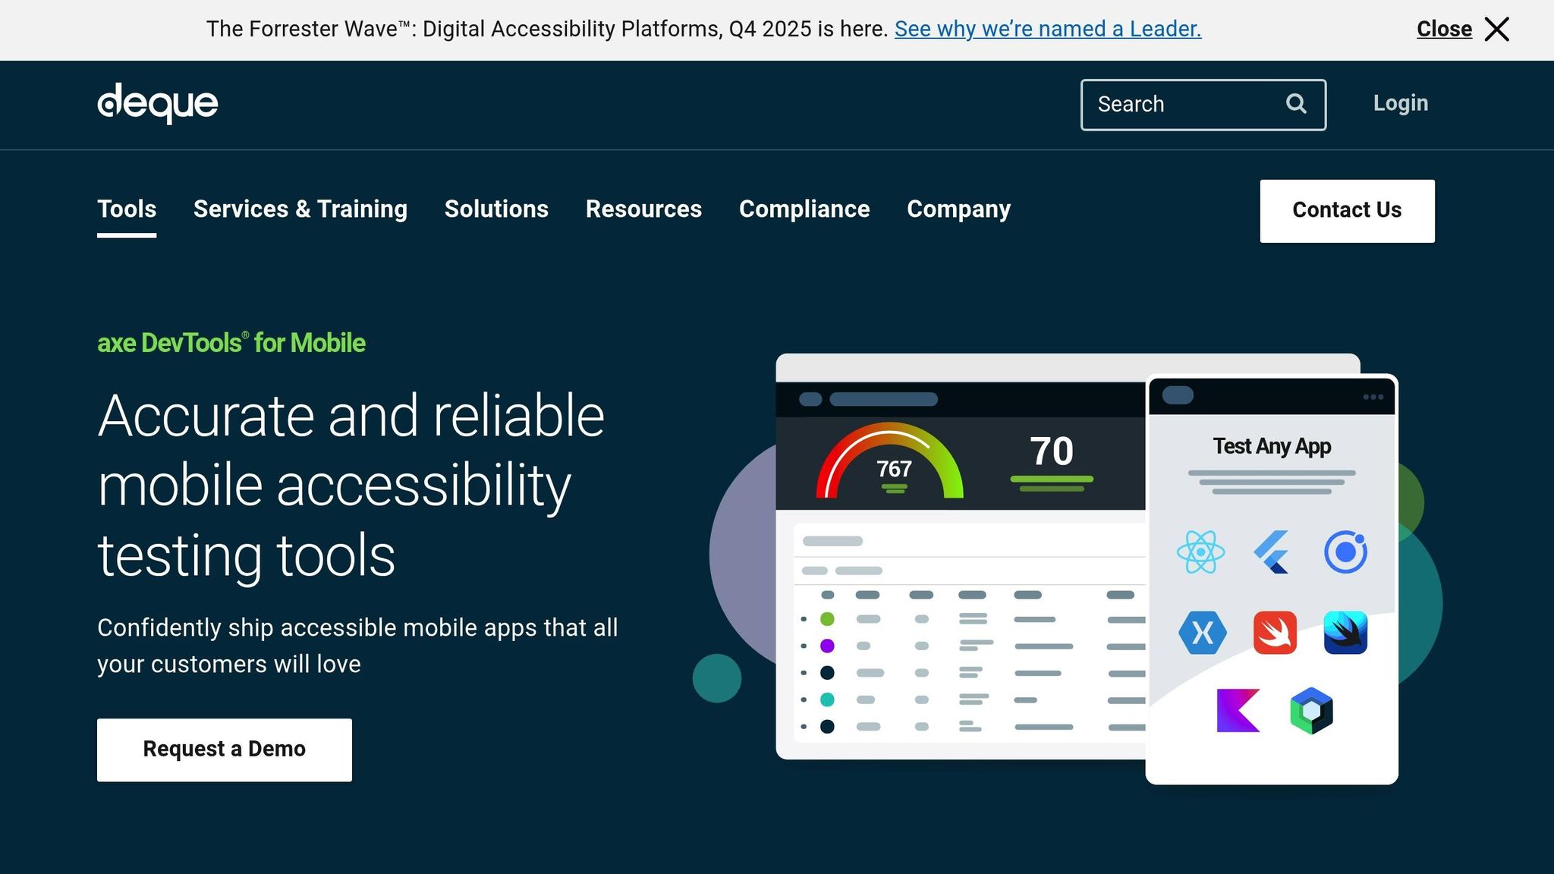Select the Kotlin icon

coord(1237,712)
